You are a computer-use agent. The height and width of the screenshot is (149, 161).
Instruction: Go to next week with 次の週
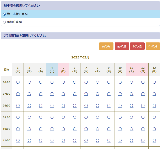(137, 46)
